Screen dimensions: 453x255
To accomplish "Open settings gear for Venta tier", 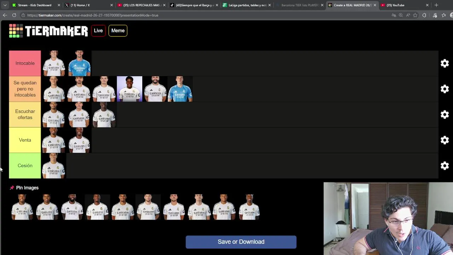I will point(445,140).
